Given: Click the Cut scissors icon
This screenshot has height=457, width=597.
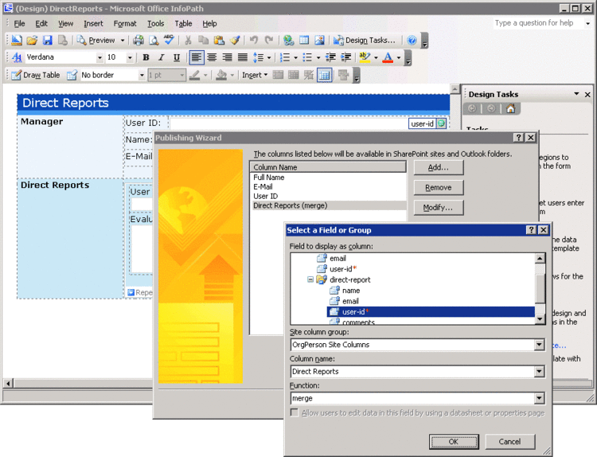Looking at the screenshot, I should [x=188, y=40].
